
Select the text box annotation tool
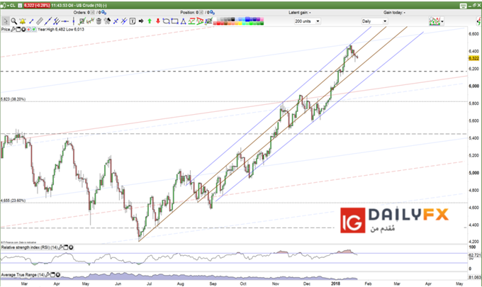133,21
